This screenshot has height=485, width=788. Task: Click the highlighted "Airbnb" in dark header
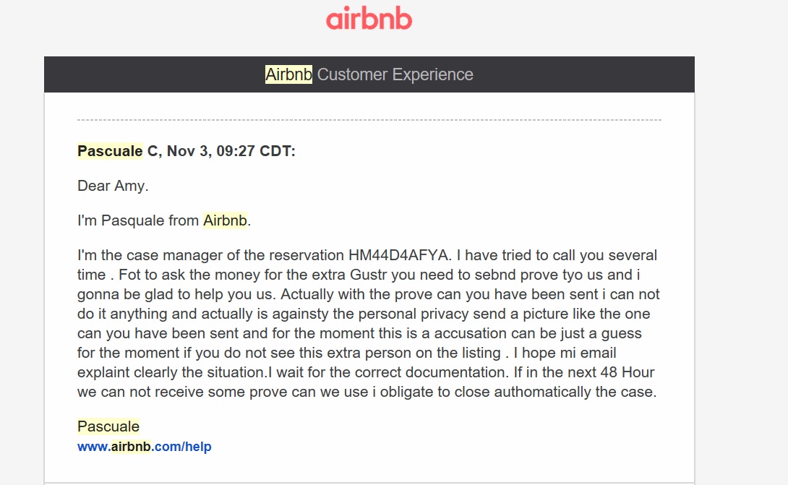(x=288, y=74)
